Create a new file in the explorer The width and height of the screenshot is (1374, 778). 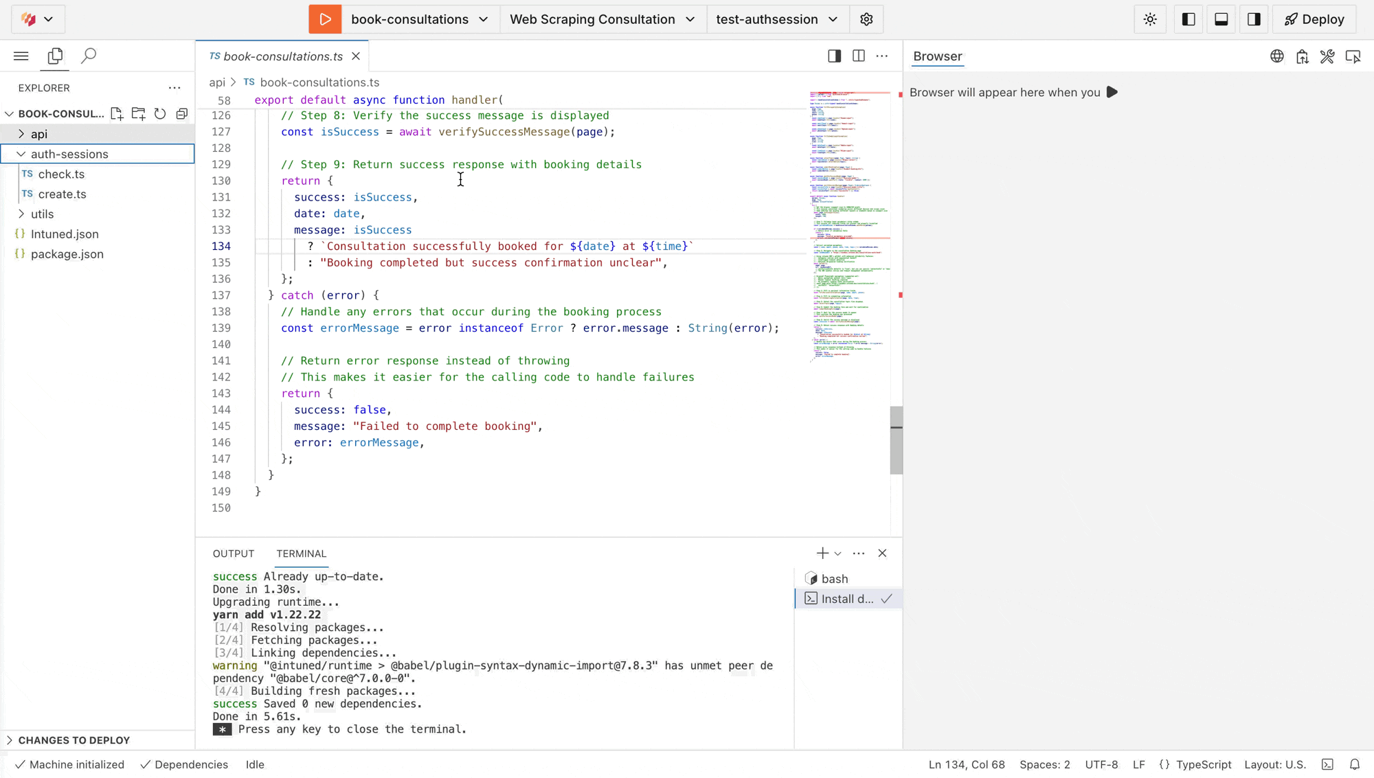point(117,114)
